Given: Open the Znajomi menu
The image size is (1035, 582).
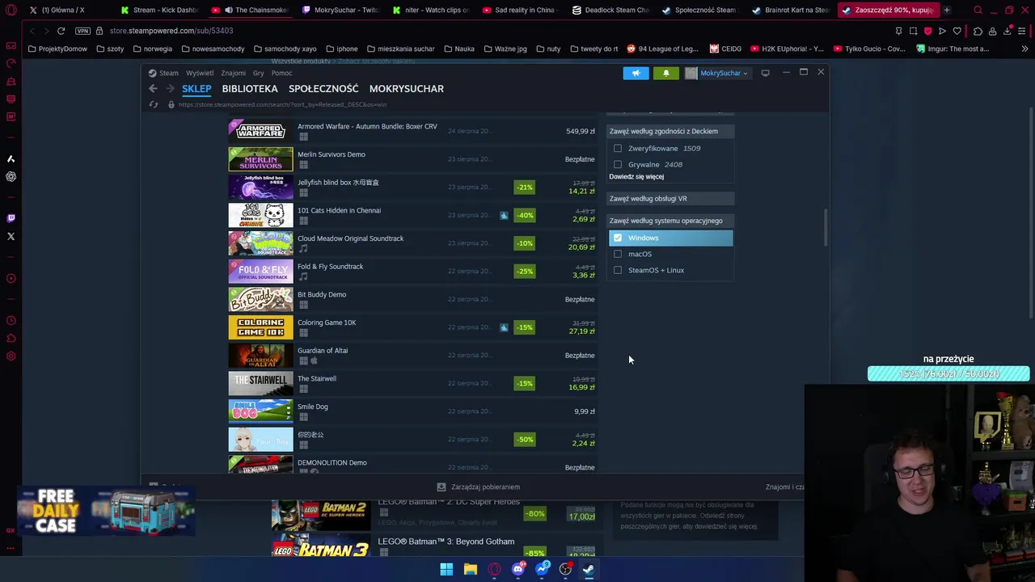Looking at the screenshot, I should click(x=233, y=73).
